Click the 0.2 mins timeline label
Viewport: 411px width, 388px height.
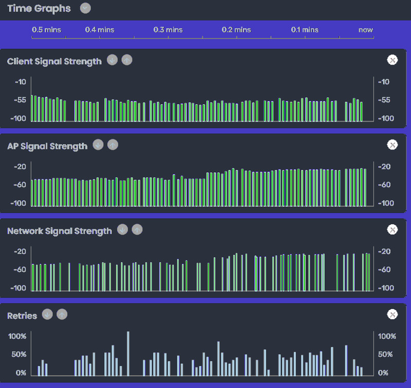pyautogui.click(x=236, y=30)
